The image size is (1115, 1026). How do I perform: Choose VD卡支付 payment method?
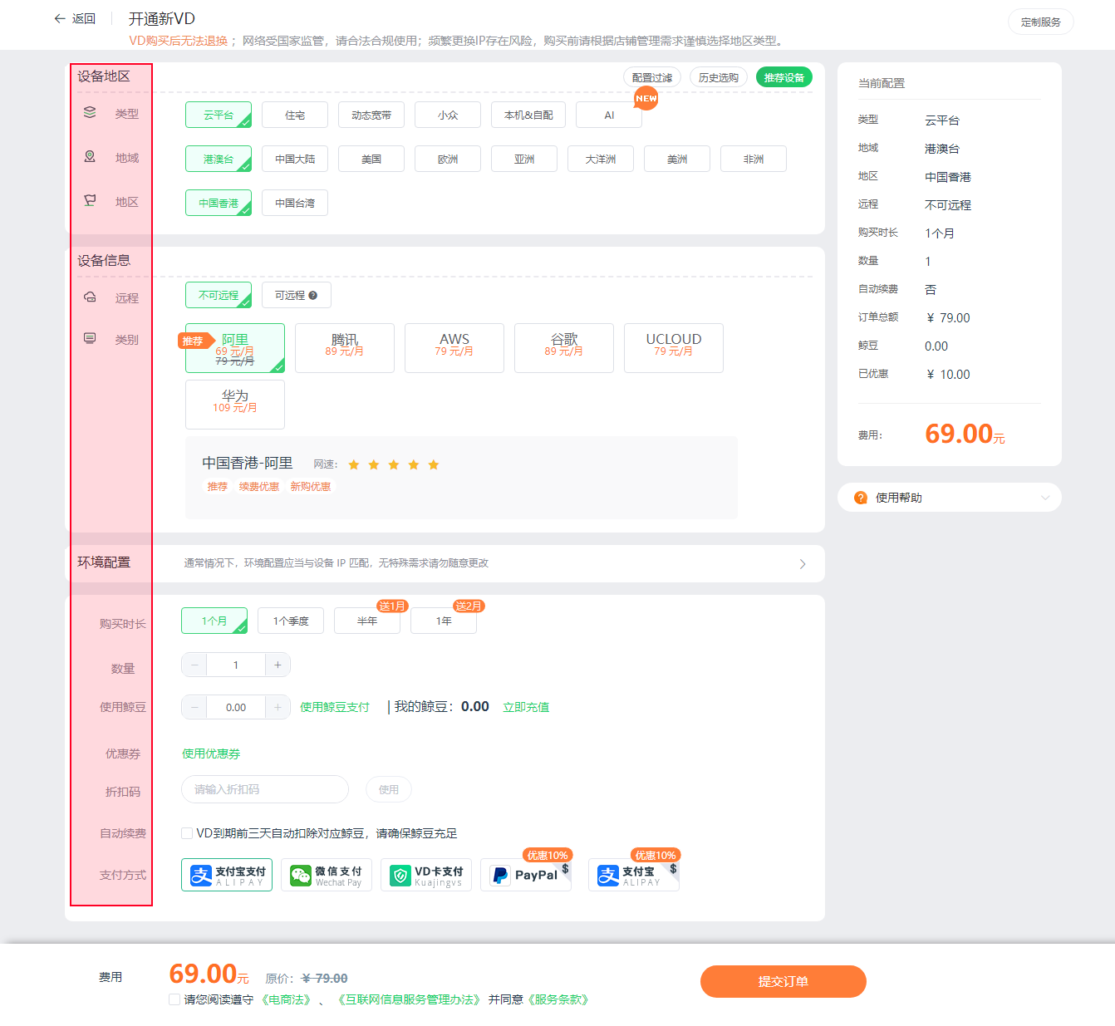426,875
